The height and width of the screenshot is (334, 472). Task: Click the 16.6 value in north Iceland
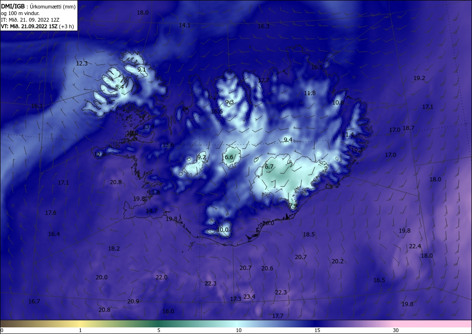pyautogui.click(x=217, y=112)
